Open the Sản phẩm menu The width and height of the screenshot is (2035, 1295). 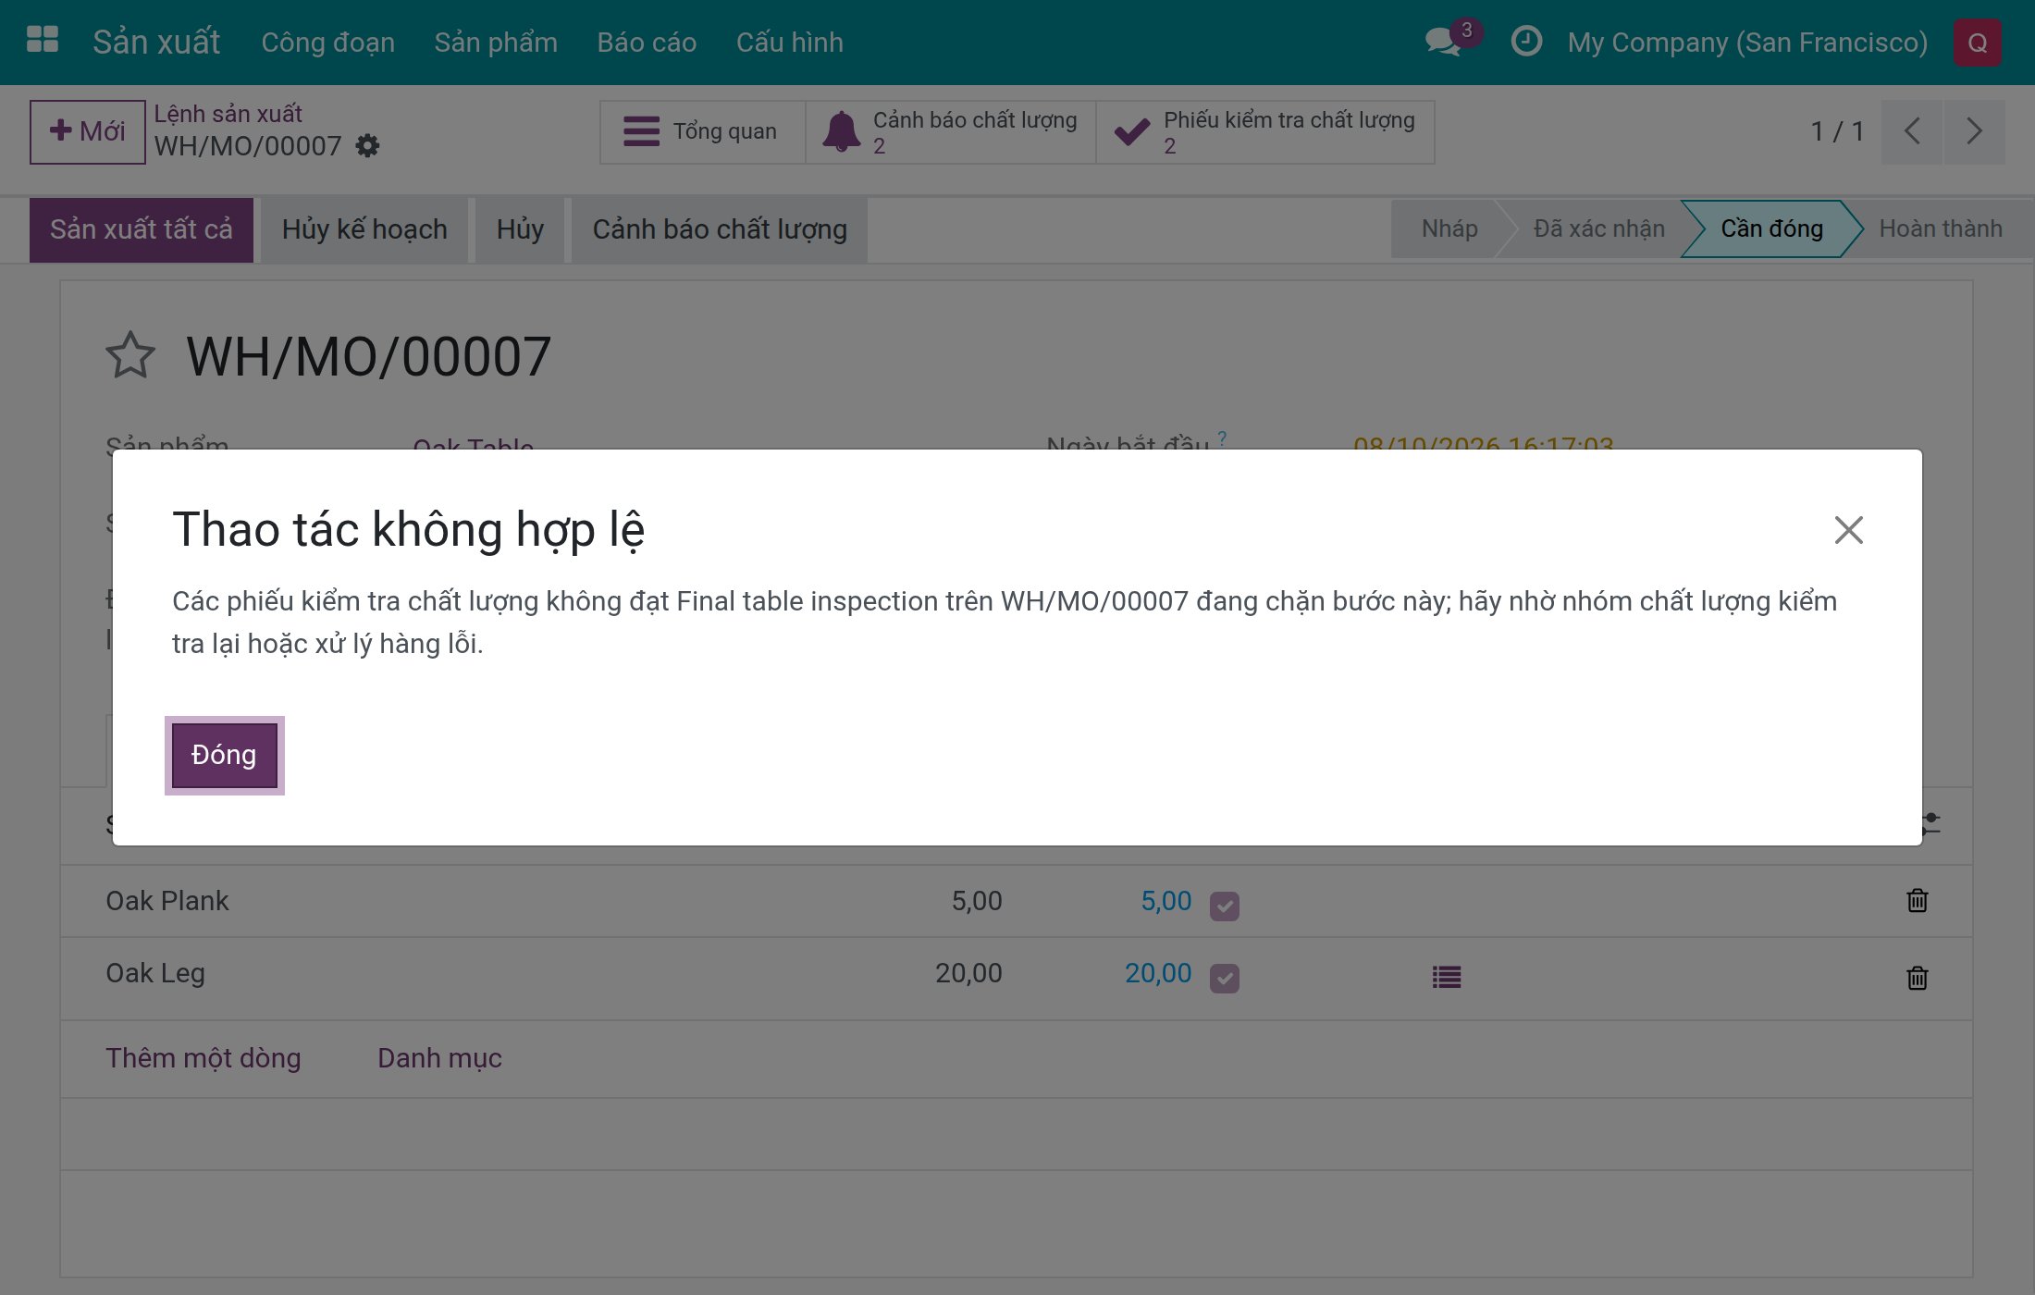tap(496, 43)
